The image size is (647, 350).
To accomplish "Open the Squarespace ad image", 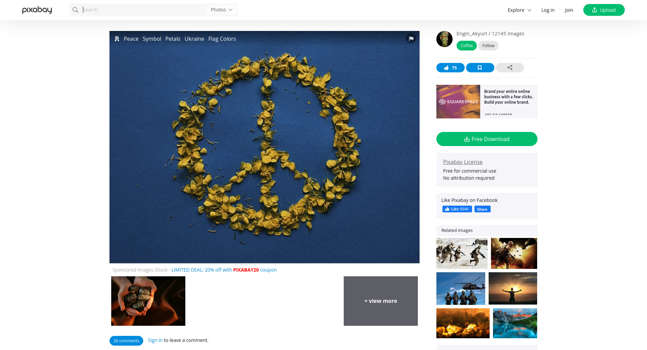I will tap(458, 102).
